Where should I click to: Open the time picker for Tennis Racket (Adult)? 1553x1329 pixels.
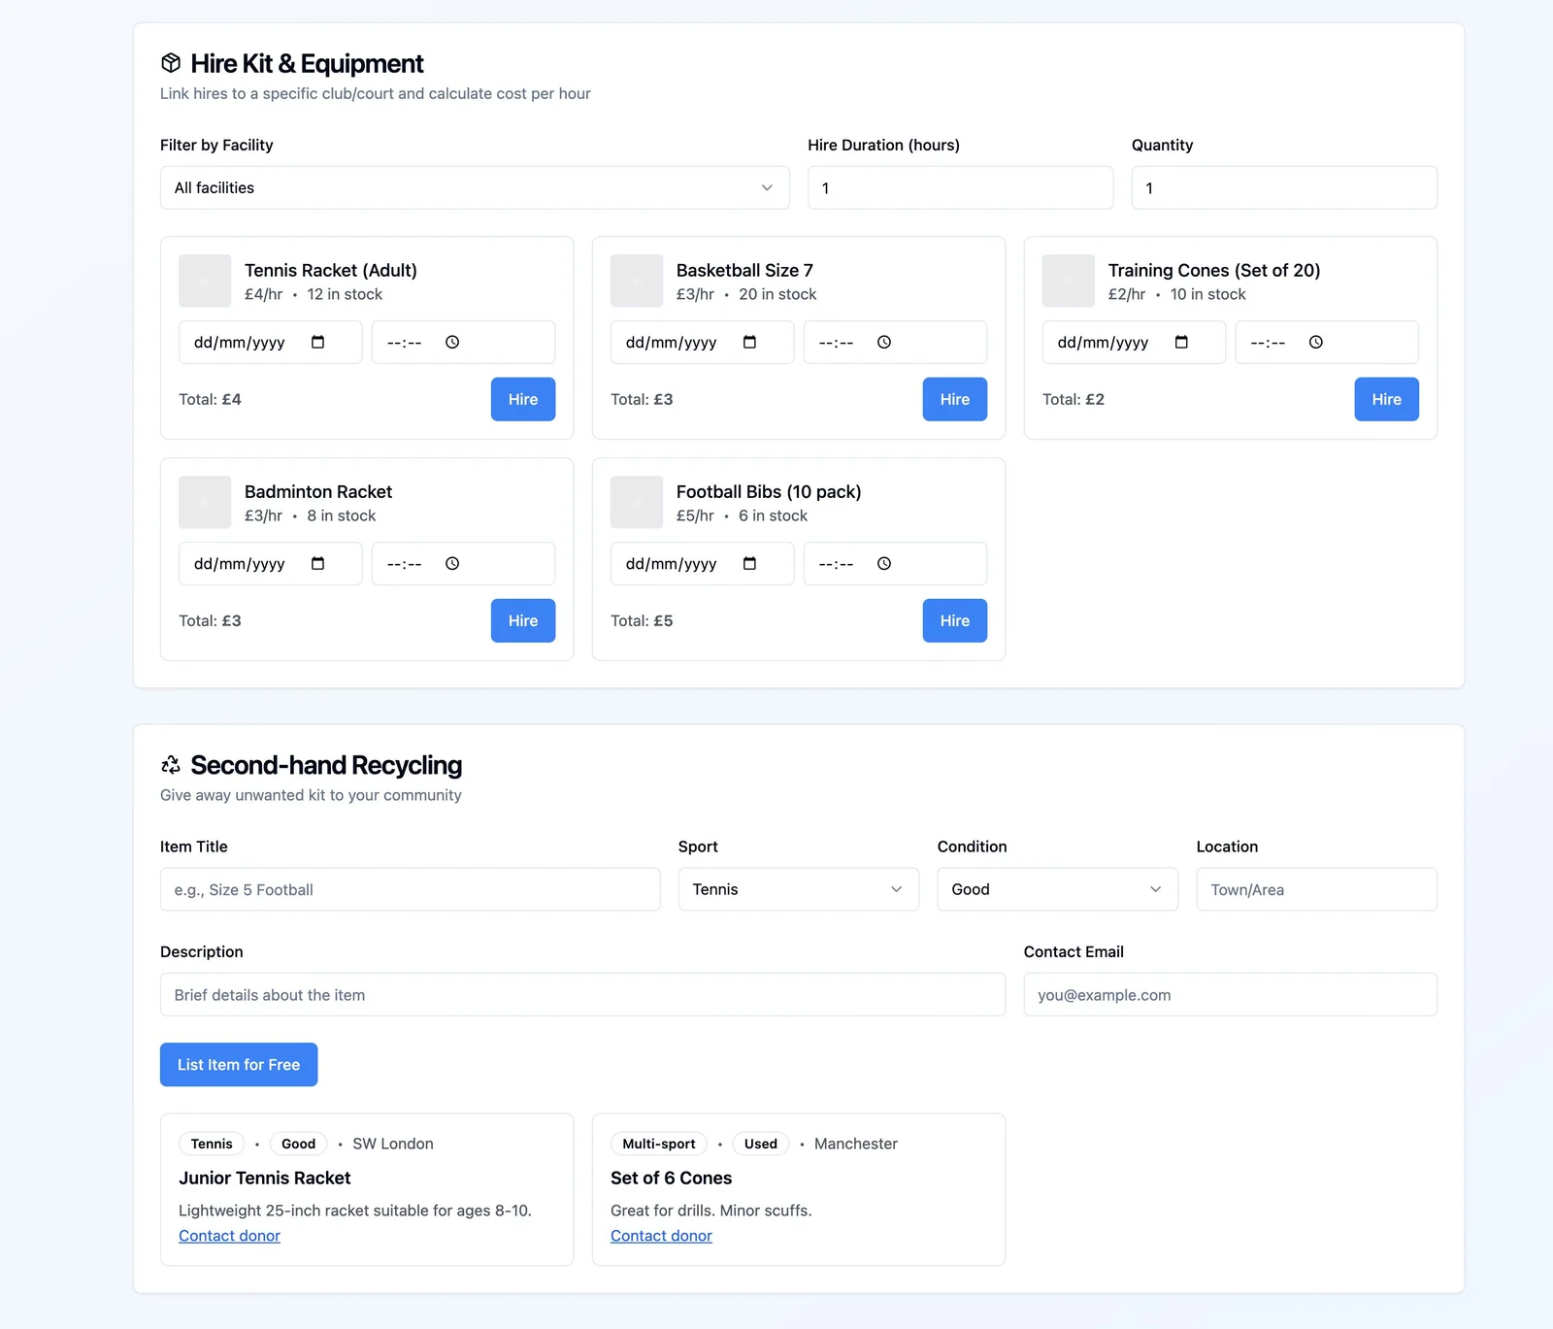(x=453, y=342)
